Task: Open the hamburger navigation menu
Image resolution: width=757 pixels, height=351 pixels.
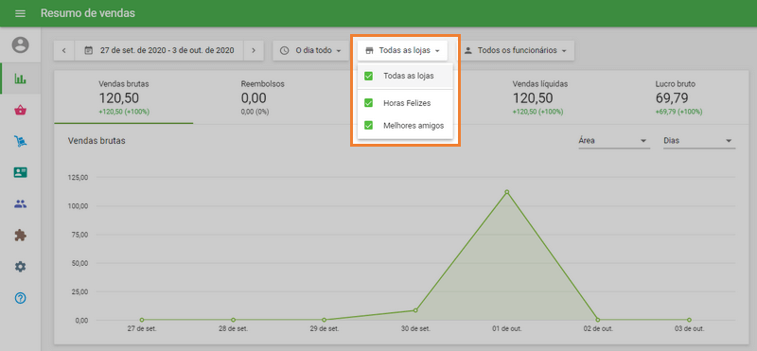Action: tap(20, 13)
